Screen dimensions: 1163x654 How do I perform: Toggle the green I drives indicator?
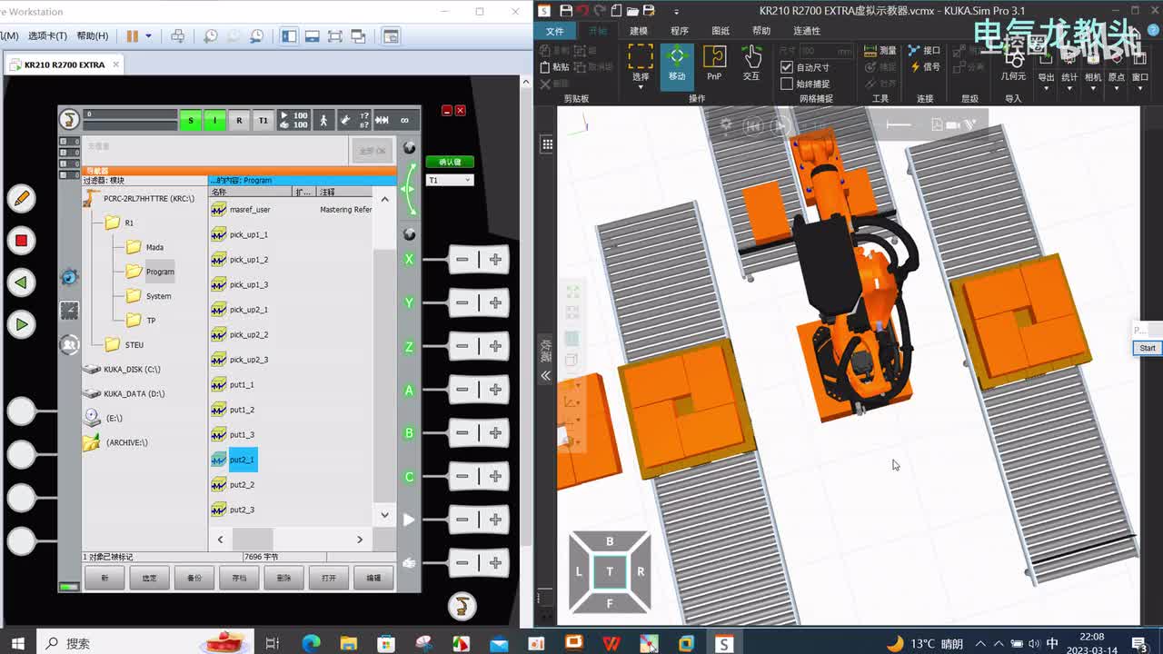click(x=215, y=120)
